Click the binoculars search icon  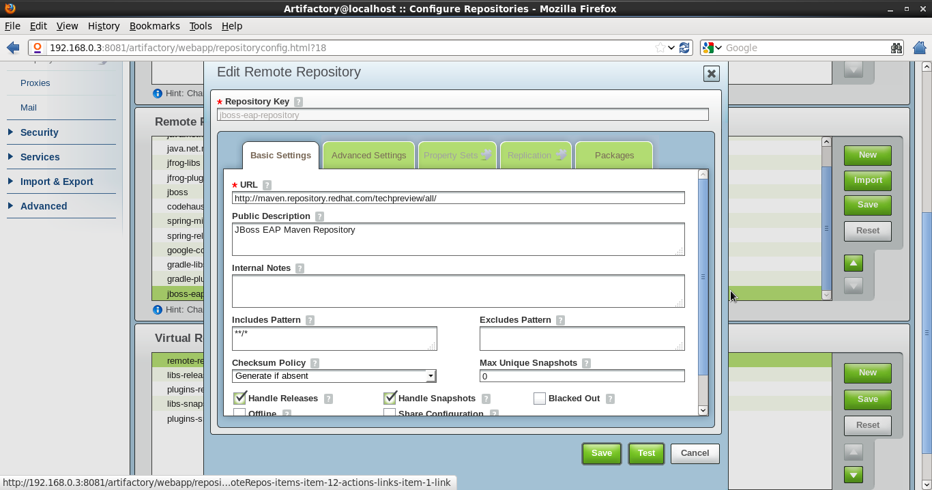896,48
